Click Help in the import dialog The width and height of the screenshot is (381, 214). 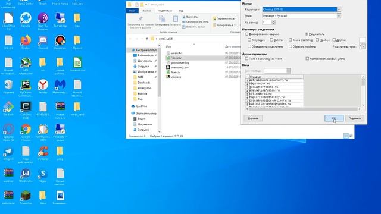tap(253, 118)
